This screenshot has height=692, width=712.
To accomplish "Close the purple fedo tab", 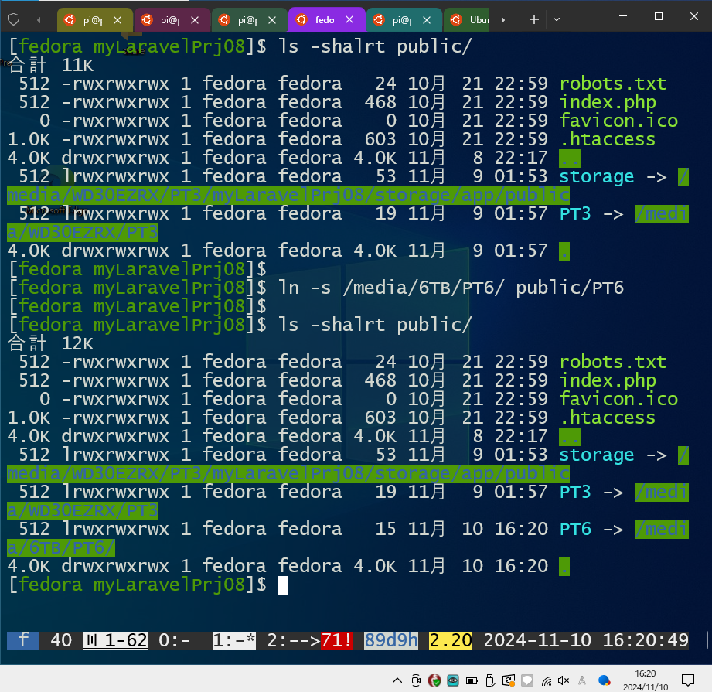I will [x=349, y=20].
